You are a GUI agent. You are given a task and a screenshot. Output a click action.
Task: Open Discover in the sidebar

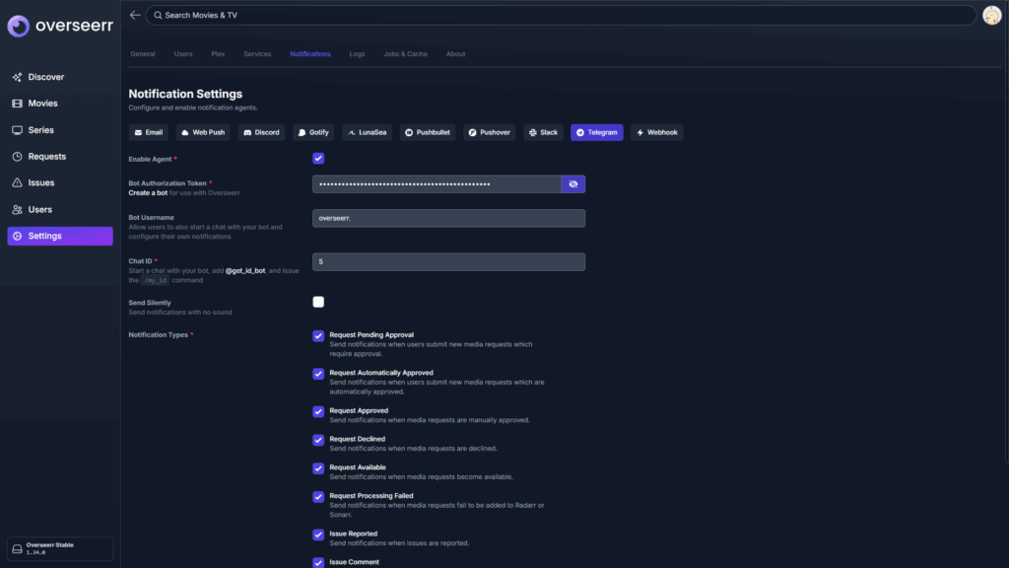point(60,77)
